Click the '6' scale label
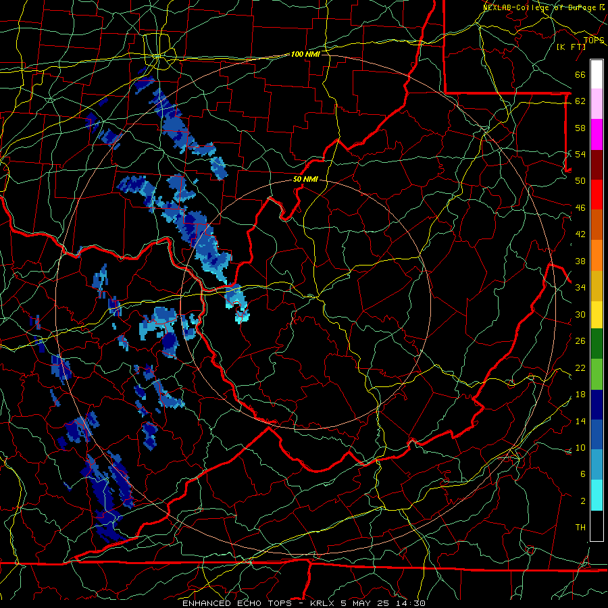608x608 pixels. click(582, 474)
